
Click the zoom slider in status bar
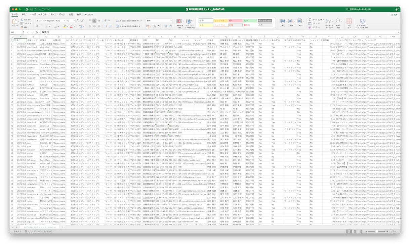pos(377,232)
